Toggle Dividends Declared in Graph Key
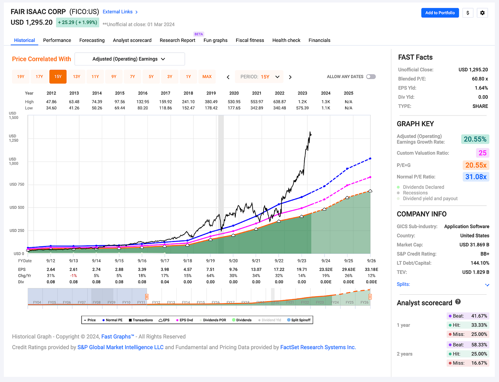 pos(421,187)
